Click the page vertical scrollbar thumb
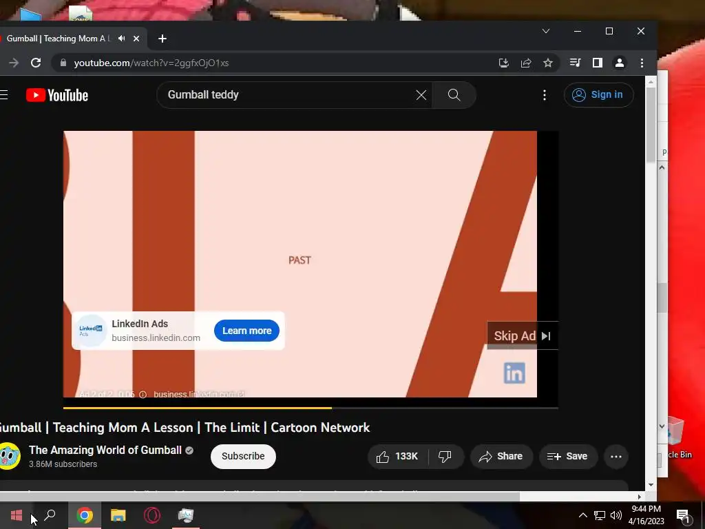This screenshot has width=705, height=529. click(651, 124)
